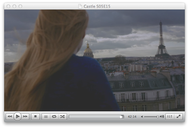
Task: Zoom the player window
Action: click(x=20, y=6)
